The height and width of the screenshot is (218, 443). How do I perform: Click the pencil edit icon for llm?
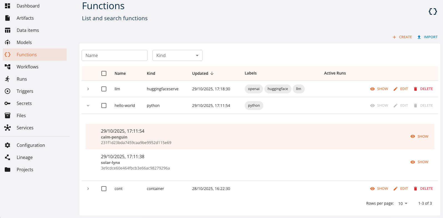point(396,89)
